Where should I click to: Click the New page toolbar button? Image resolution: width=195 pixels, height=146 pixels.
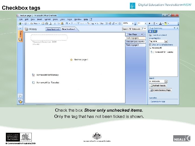coord(34,23)
